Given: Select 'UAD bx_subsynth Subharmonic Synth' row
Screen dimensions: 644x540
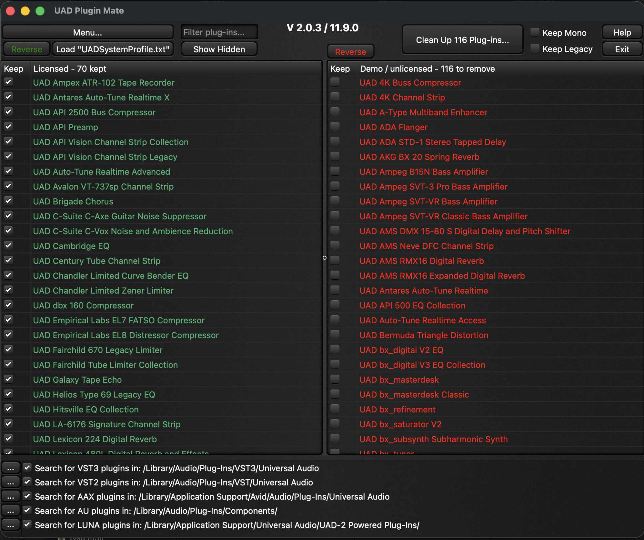Looking at the screenshot, I should click(x=486, y=439).
